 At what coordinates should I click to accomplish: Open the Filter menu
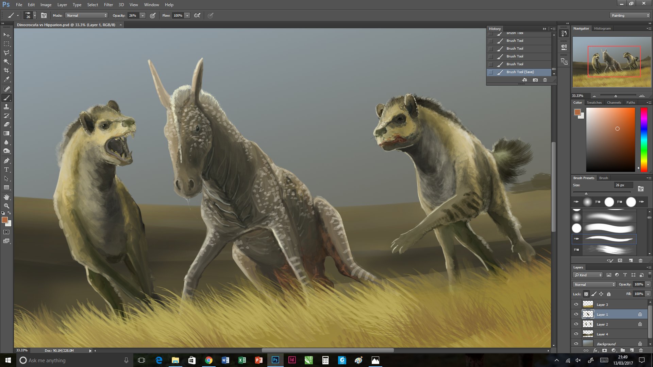pos(108,5)
